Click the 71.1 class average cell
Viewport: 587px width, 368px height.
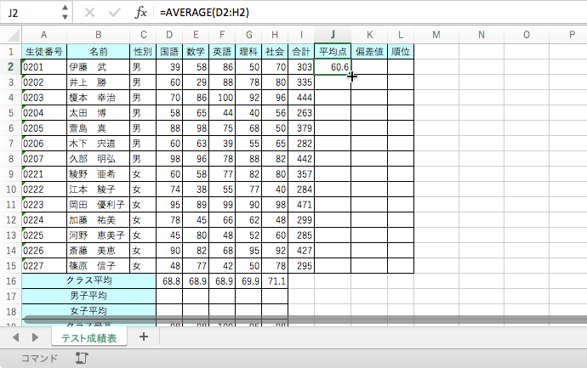[275, 281]
